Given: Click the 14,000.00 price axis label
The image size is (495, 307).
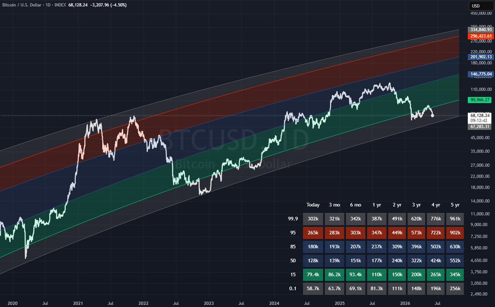Looking at the screenshot, I should [481, 201].
